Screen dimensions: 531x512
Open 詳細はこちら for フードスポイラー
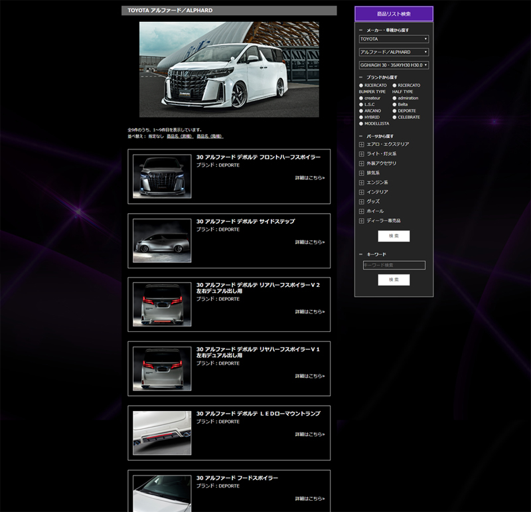click(x=310, y=499)
